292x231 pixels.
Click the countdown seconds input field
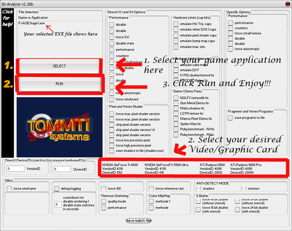tap(58, 204)
